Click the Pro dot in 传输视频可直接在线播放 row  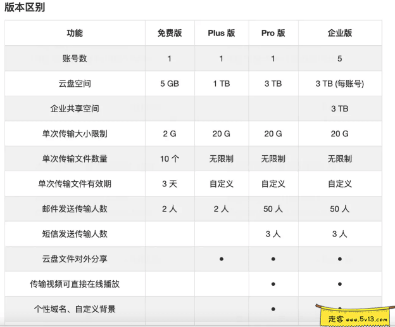[273, 284]
